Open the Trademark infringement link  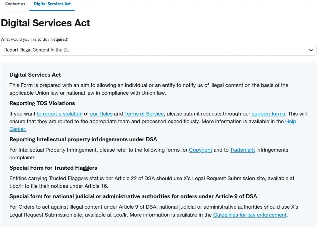coord(242,150)
